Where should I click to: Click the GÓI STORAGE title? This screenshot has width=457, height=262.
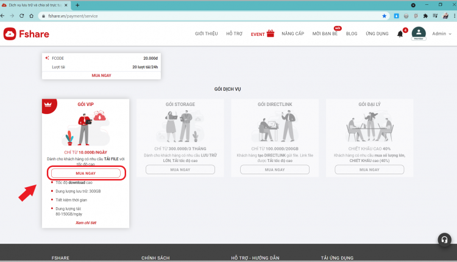point(180,104)
